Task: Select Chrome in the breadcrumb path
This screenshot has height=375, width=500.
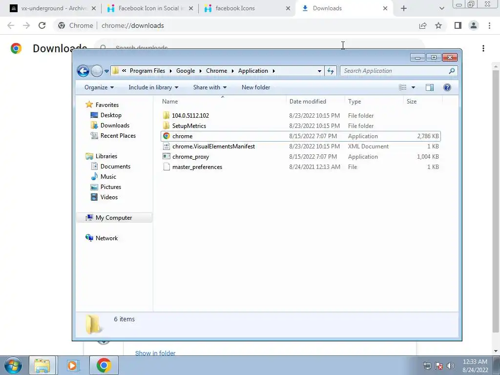Action: point(216,71)
